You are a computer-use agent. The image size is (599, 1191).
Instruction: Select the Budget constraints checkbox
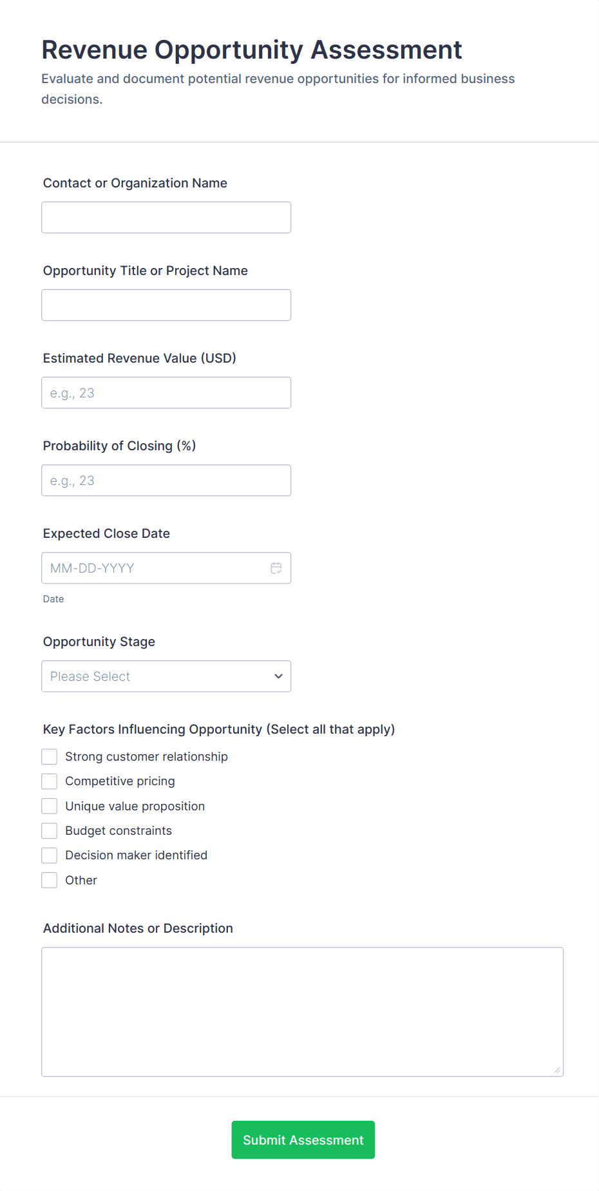pos(50,831)
